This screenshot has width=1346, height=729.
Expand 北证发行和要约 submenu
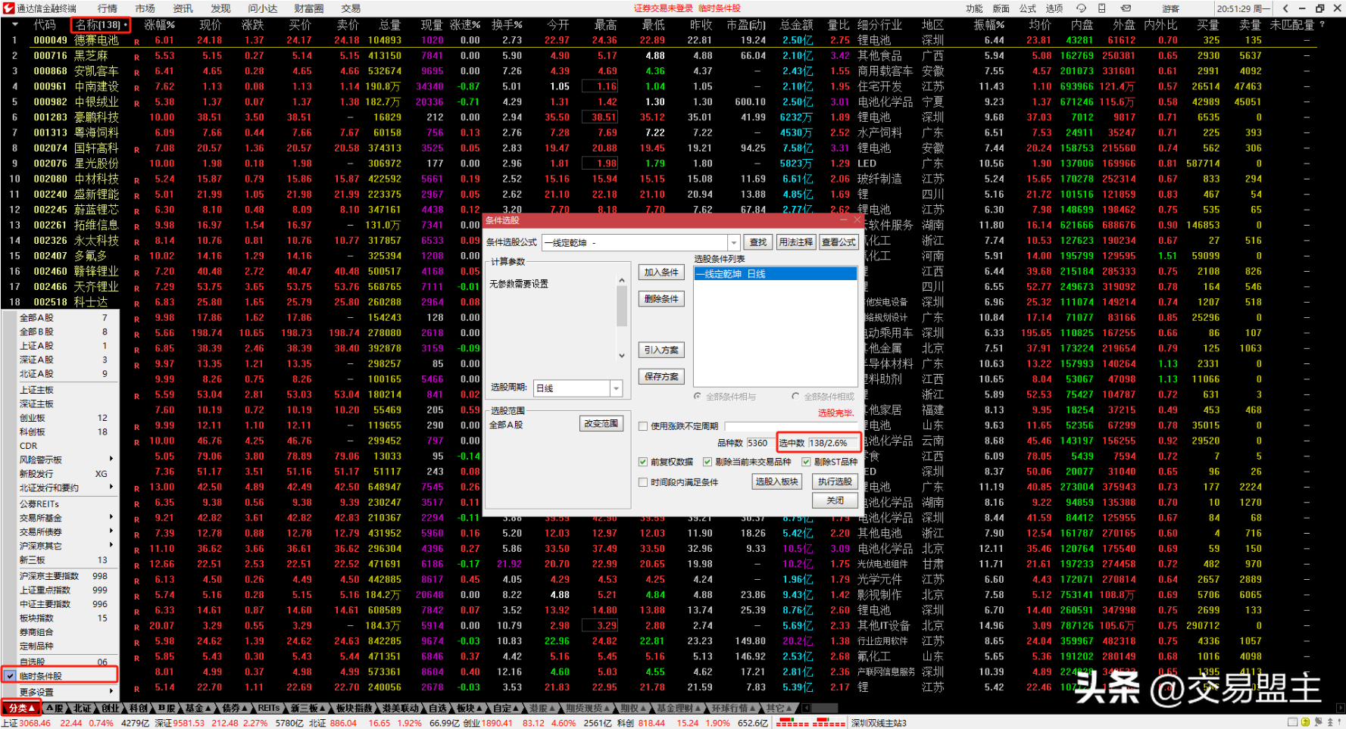pos(111,487)
